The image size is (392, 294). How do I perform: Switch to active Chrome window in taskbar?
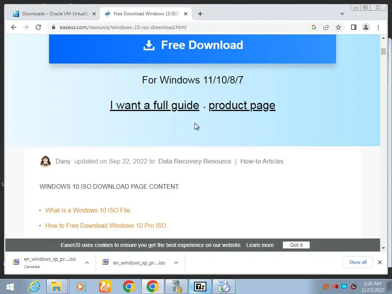click(152, 286)
